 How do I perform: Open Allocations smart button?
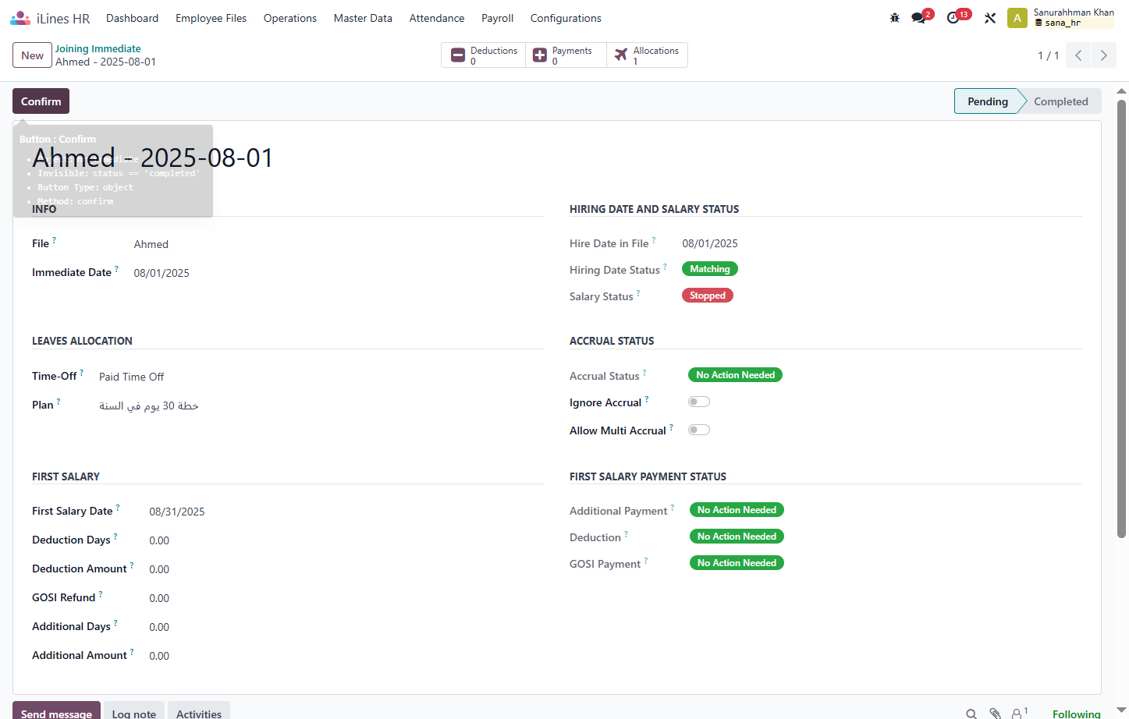647,55
